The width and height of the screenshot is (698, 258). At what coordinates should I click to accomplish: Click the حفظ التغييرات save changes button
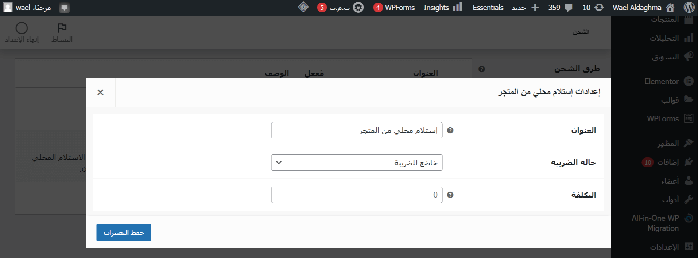(x=124, y=232)
